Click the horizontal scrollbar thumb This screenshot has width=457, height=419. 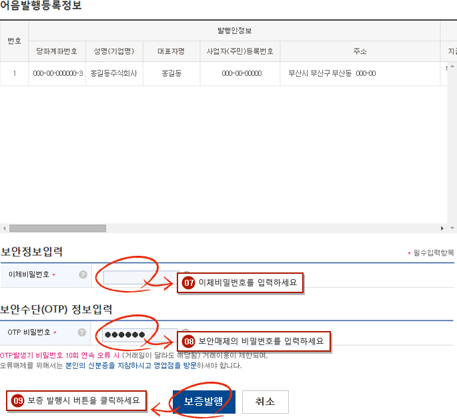(x=57, y=228)
